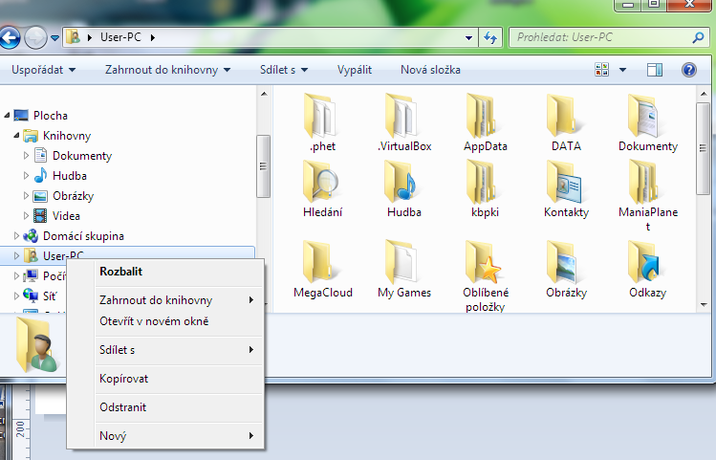Image resolution: width=716 pixels, height=460 pixels.
Task: Click the path arrow after User-PC
Action: (x=153, y=37)
